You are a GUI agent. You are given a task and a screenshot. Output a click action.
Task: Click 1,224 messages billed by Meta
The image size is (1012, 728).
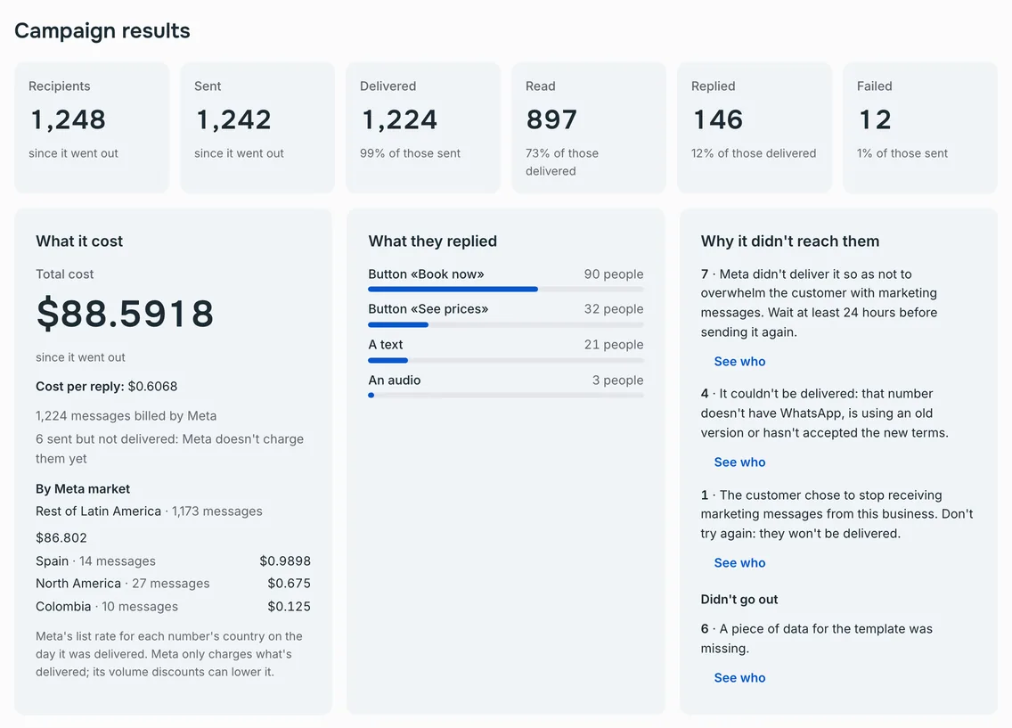pos(126,415)
